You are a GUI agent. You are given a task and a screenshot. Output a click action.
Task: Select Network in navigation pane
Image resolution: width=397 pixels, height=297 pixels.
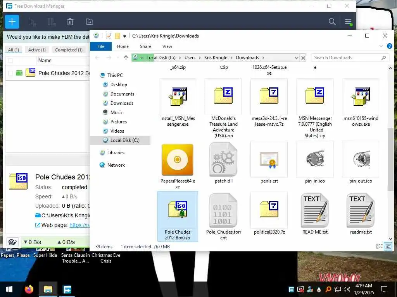[x=116, y=165]
